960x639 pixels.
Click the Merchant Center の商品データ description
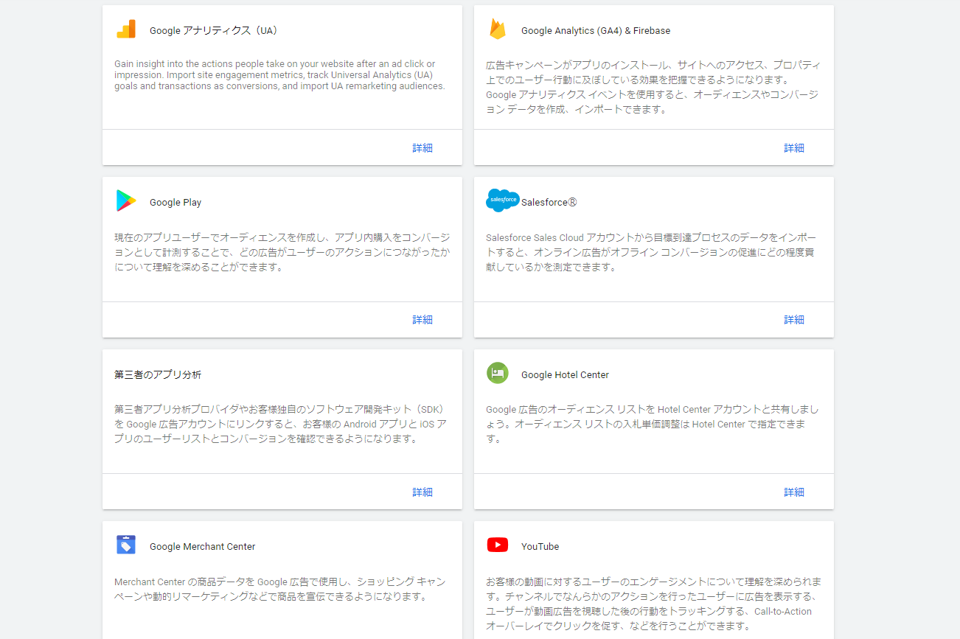pos(280,590)
